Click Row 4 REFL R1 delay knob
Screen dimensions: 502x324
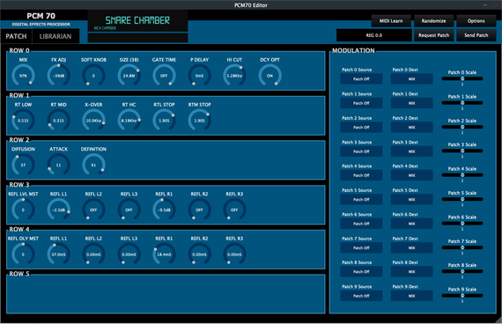click(x=164, y=254)
